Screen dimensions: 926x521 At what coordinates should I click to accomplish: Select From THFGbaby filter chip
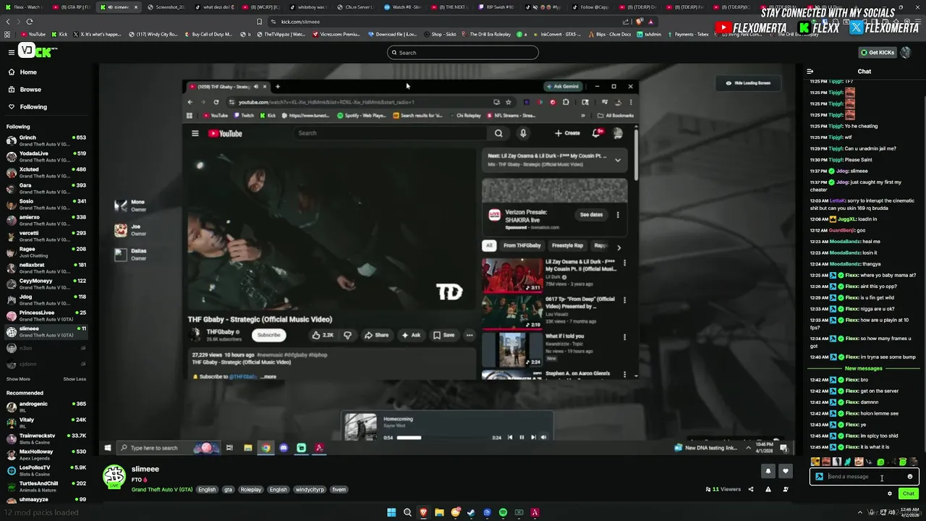[522, 245]
